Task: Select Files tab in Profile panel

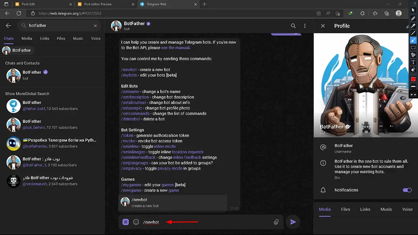Action: coord(346,209)
